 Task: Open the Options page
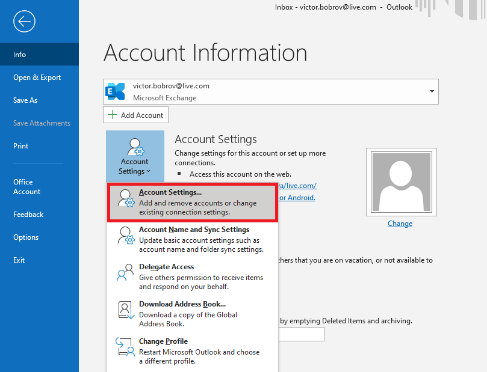click(27, 237)
